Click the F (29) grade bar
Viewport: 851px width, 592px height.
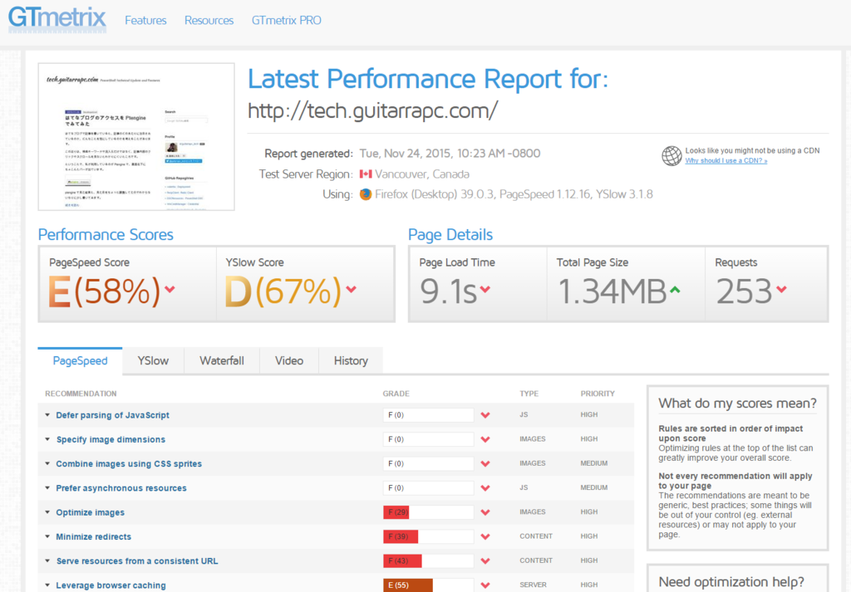428,512
